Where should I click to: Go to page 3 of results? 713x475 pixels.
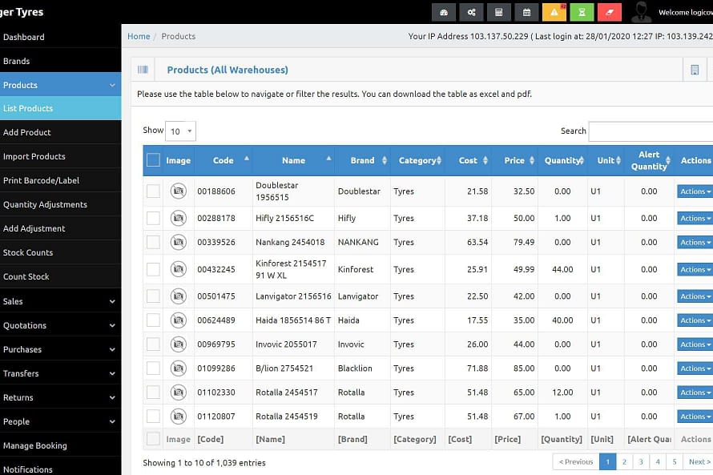[x=641, y=461]
